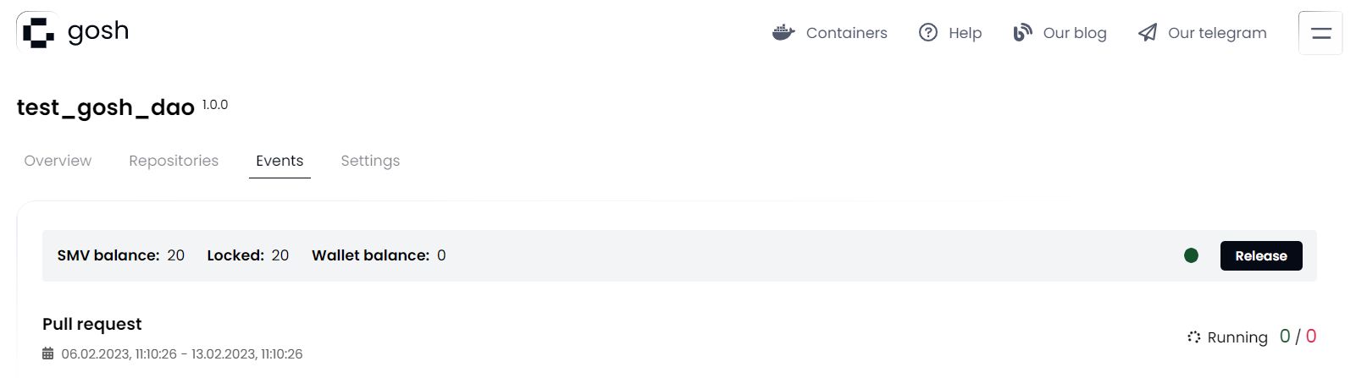
Task: Open the Our telegram link
Action: [x=1217, y=33]
